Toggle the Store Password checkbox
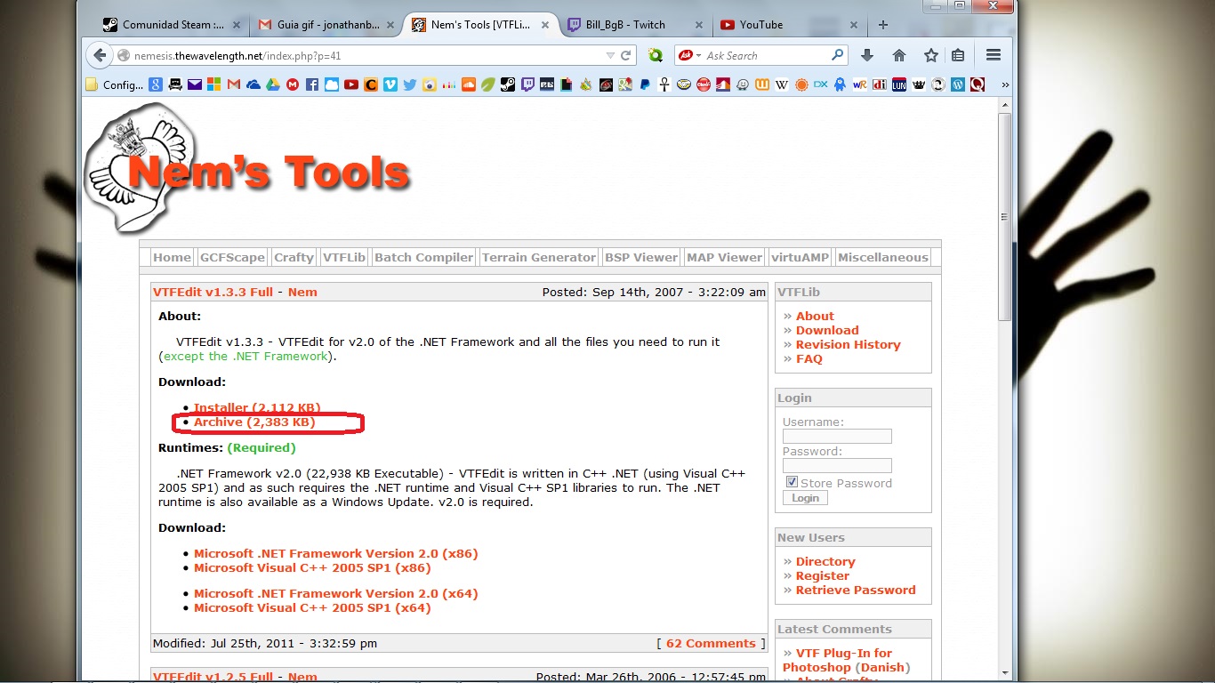The width and height of the screenshot is (1215, 683). coord(792,482)
